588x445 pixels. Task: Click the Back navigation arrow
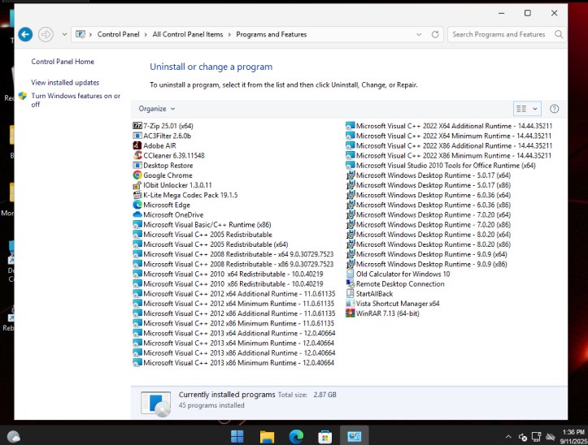[25, 34]
